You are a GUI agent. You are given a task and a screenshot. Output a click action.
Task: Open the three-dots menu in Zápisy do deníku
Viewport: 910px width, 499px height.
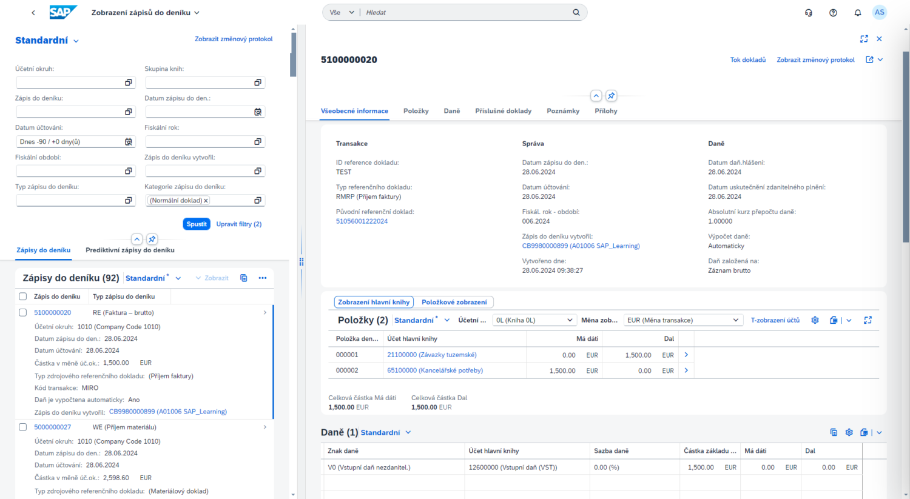click(x=262, y=278)
